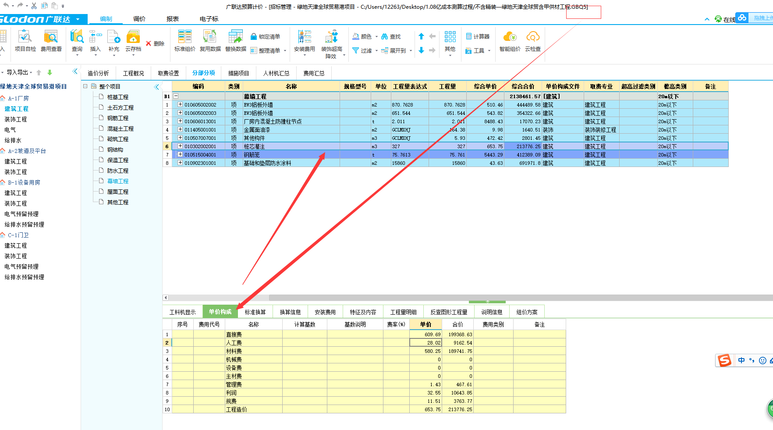773x430 pixels.
Task: Open 项目自检 project self-check tool
Action: click(25, 41)
